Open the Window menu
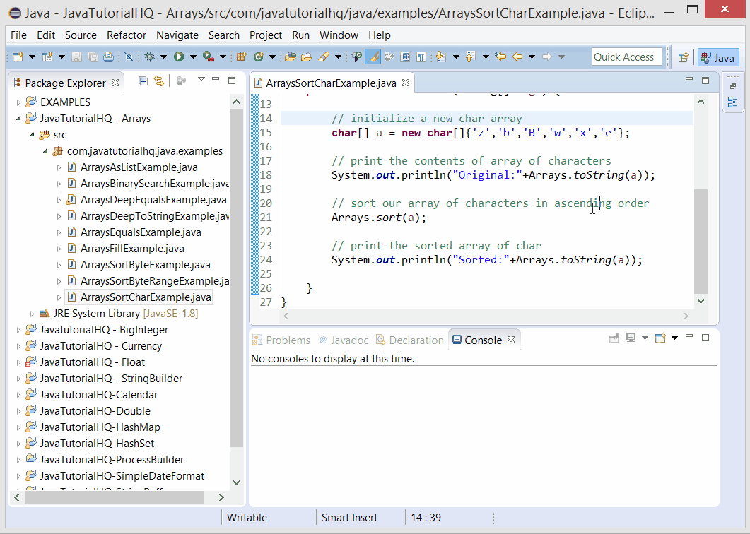This screenshot has width=750, height=534. pos(339,35)
